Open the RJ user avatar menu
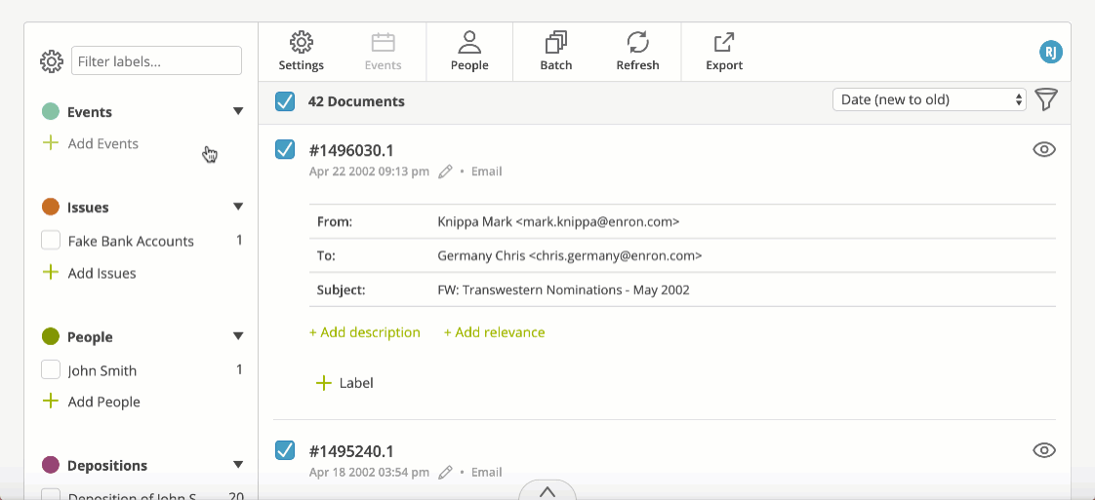The height and width of the screenshot is (500, 1095). [1050, 52]
